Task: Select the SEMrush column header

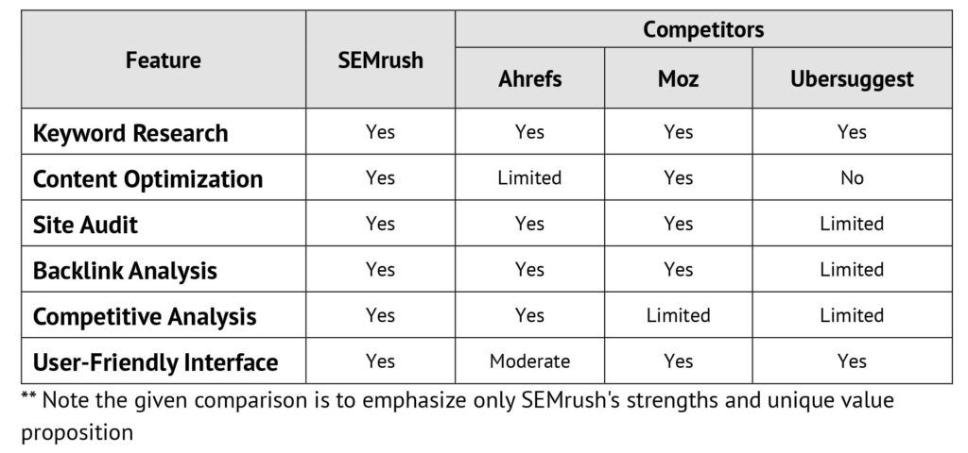Action: pos(380,59)
